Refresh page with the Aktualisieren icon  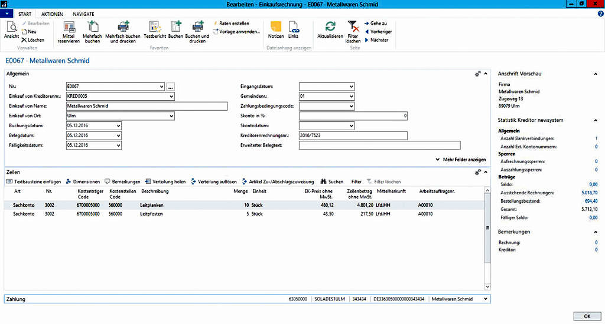(x=330, y=27)
